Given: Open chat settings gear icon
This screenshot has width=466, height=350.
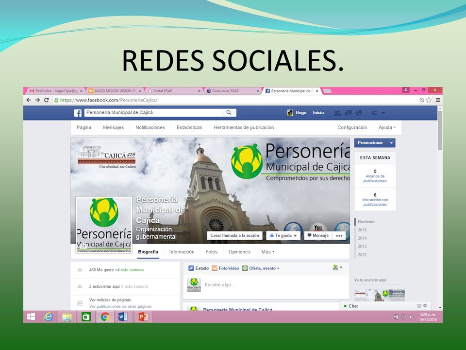Looking at the screenshot, I should (425, 306).
